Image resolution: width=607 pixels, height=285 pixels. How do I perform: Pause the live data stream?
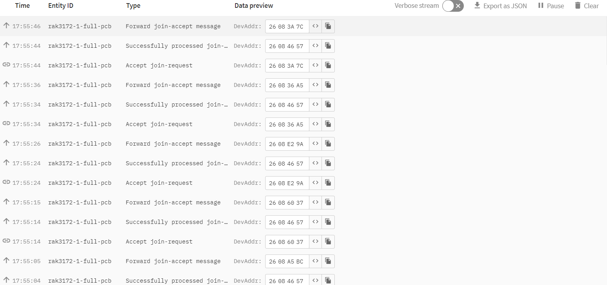[551, 6]
